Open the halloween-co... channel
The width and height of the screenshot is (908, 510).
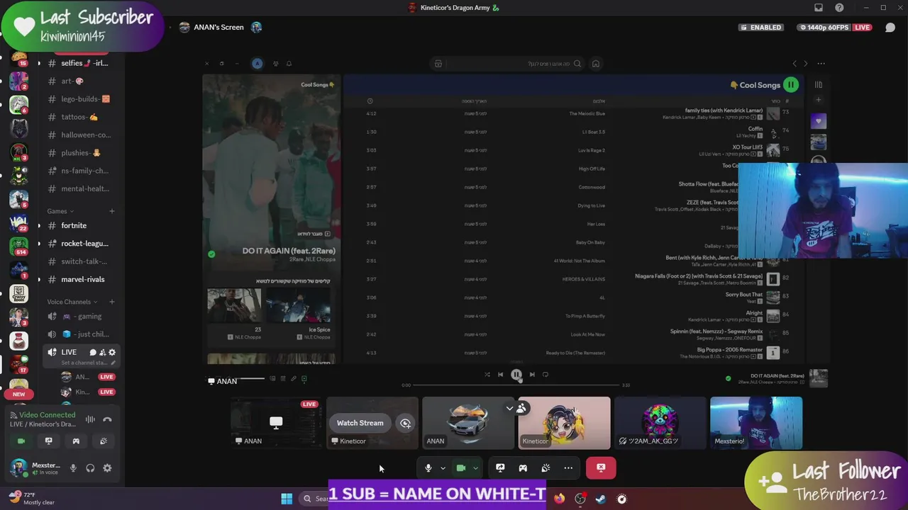[78, 135]
